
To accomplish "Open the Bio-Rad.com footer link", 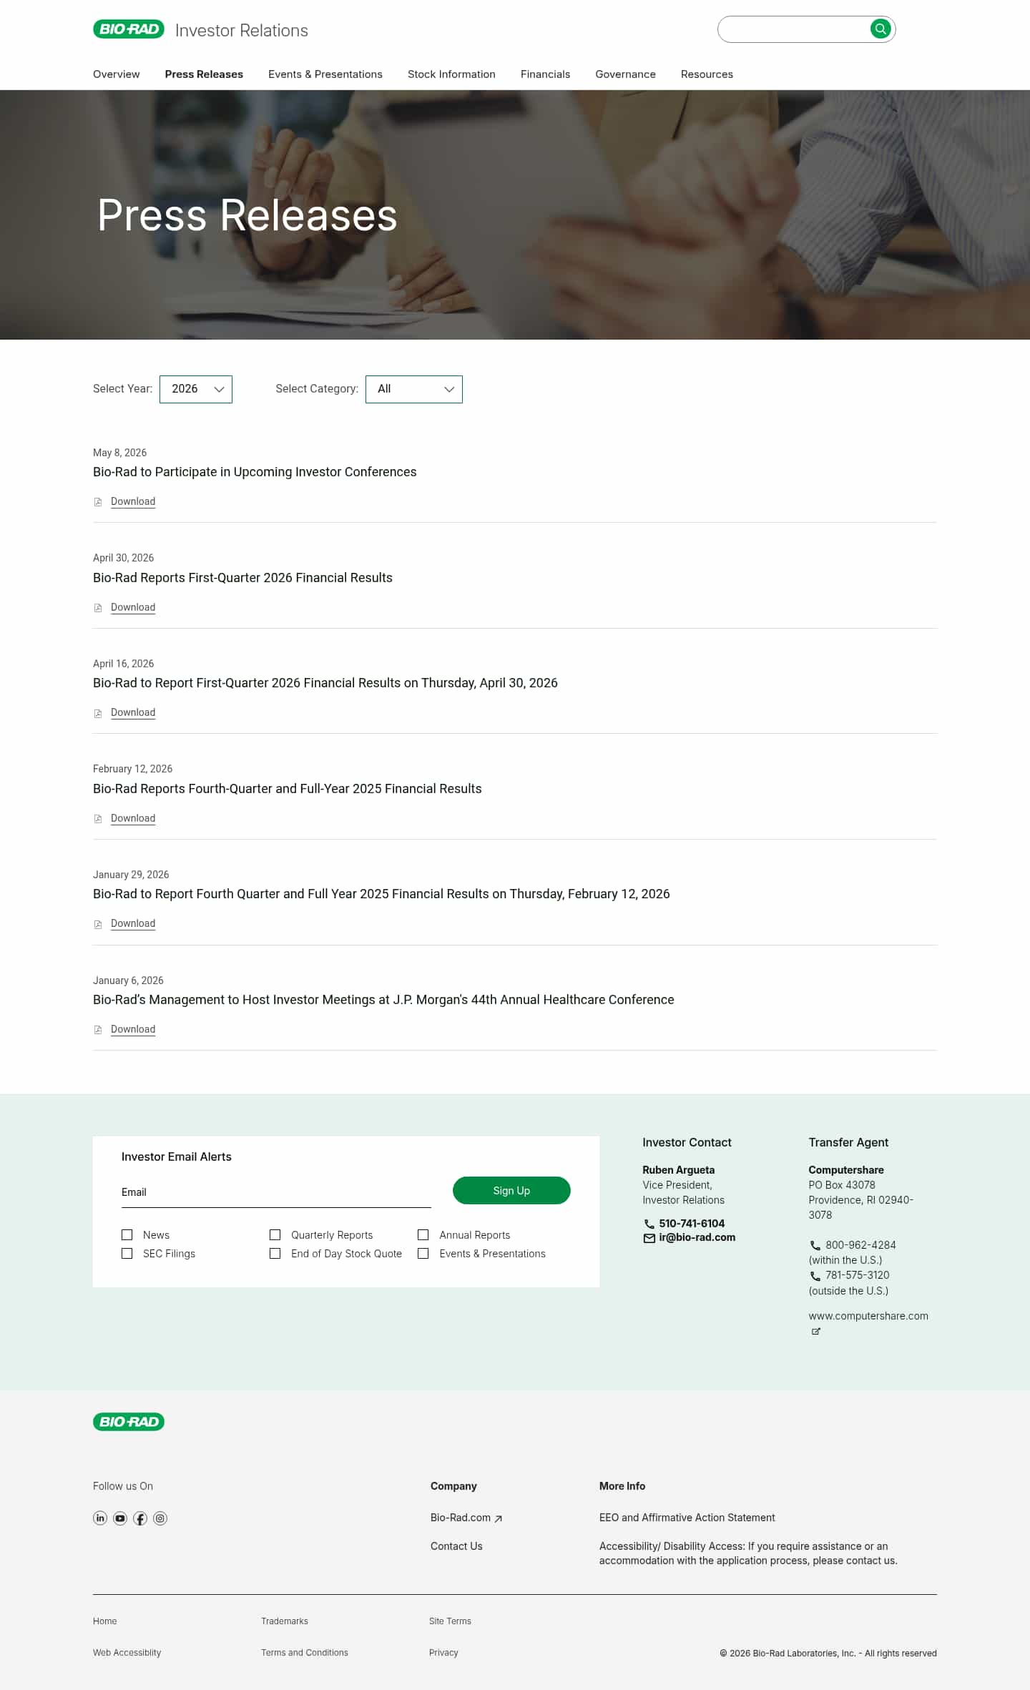I will [461, 1518].
